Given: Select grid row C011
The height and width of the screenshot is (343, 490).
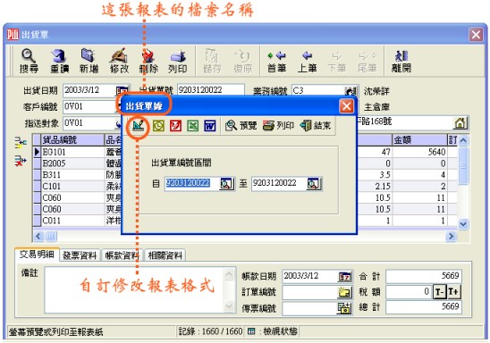Looking at the screenshot, I should (x=72, y=221).
